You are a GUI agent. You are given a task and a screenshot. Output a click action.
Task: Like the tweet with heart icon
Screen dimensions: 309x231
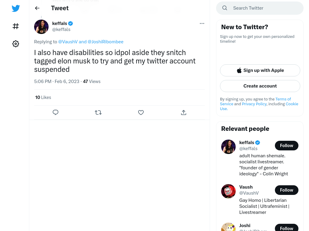click(x=141, y=112)
